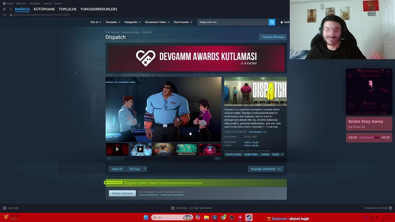Open Görünüm menu
The image size is (395, 222).
click(21, 3)
